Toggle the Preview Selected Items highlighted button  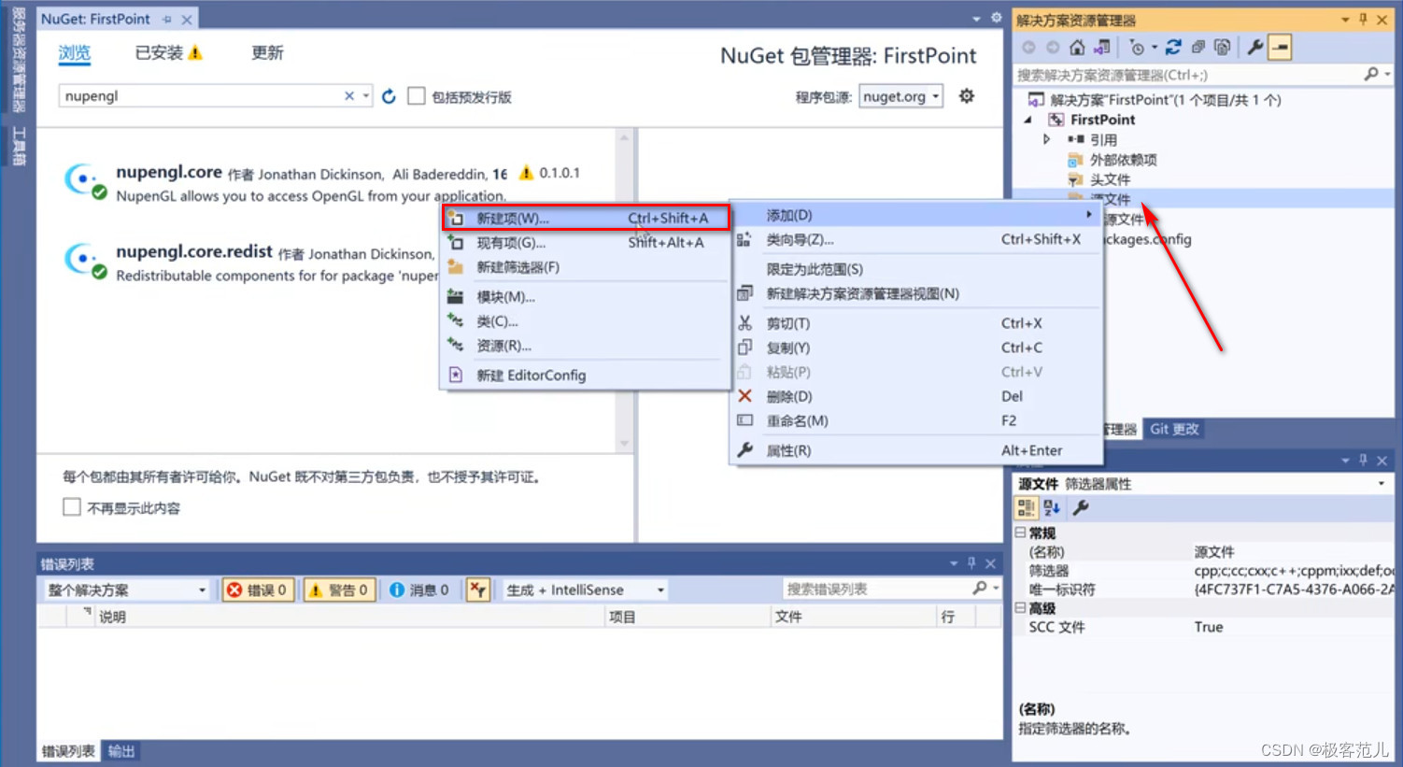point(1280,48)
